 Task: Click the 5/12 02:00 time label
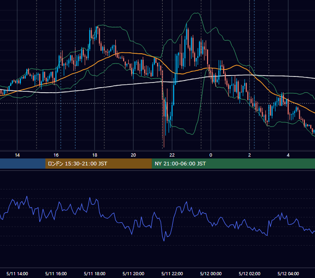[x=250, y=273]
